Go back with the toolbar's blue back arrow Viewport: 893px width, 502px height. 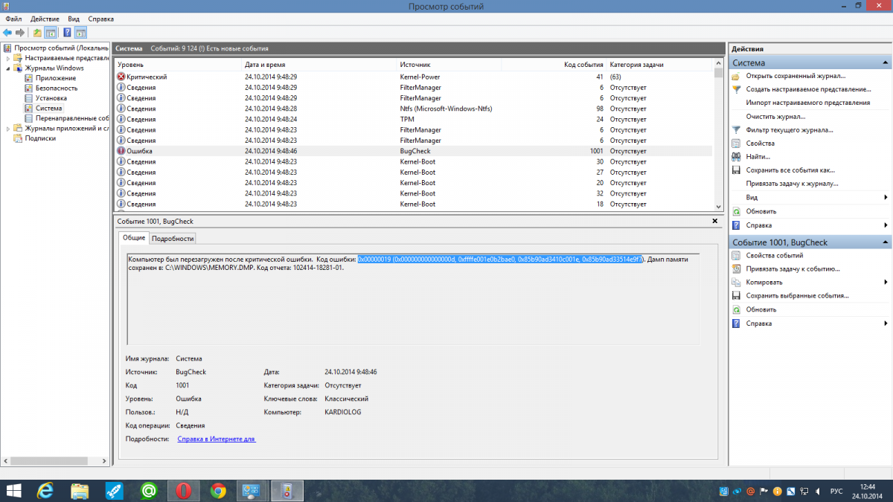click(7, 33)
